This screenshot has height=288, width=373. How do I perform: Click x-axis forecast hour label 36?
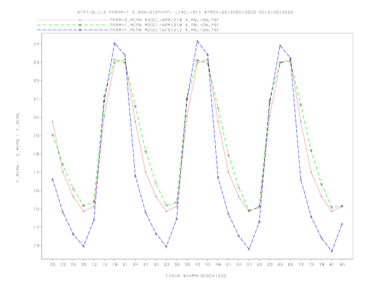[177, 264]
